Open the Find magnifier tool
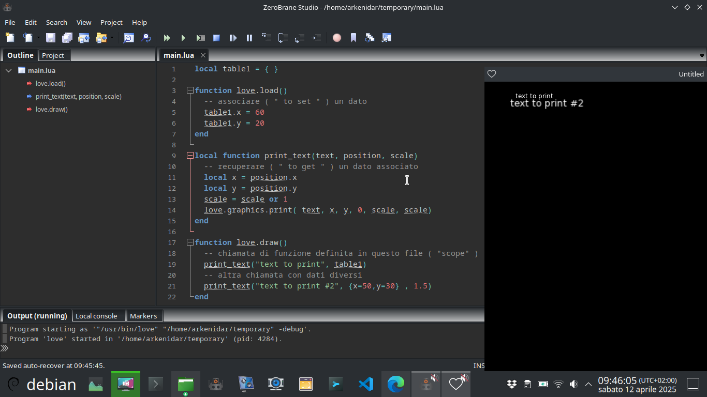Image resolution: width=707 pixels, height=397 pixels. 129,38
